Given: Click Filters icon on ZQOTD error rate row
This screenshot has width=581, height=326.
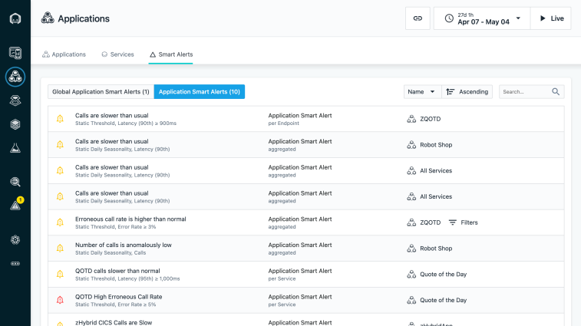Looking at the screenshot, I should pos(452,222).
